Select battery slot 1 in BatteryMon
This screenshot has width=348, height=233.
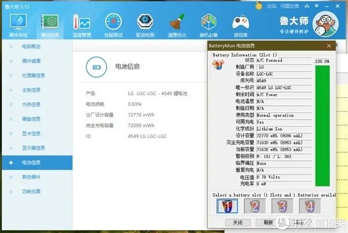click(227, 206)
